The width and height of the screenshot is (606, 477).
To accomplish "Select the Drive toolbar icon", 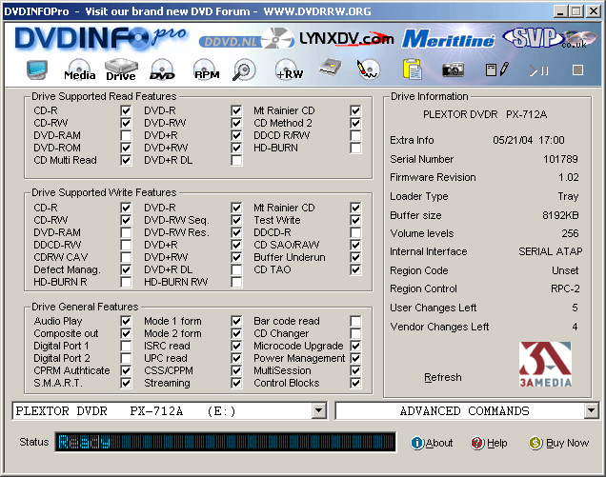I will point(121,70).
